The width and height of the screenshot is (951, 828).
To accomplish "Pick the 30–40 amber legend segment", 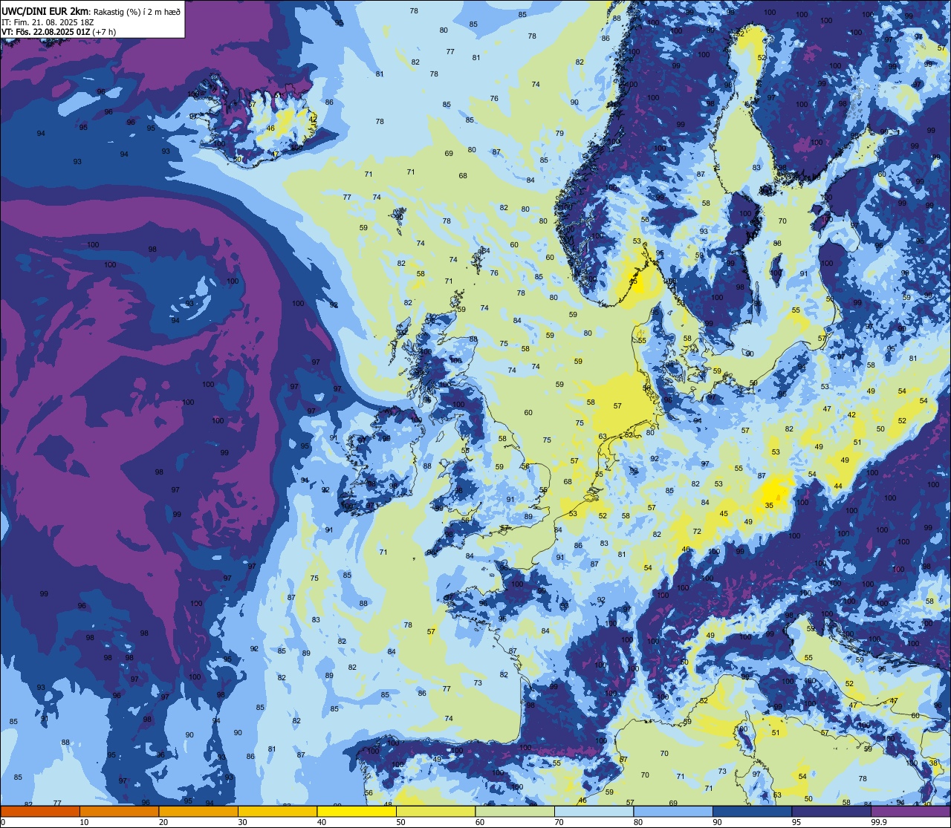I will [277, 811].
